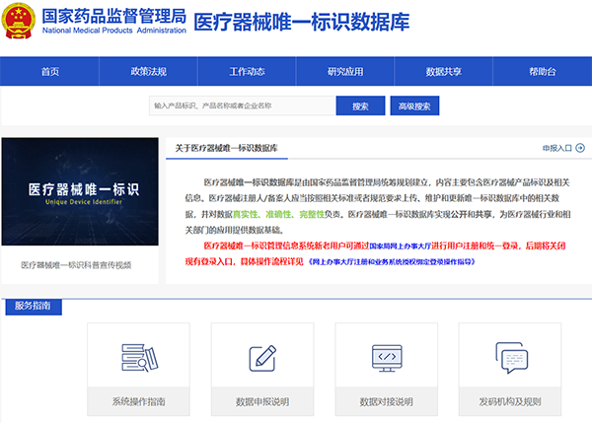This screenshot has width=592, height=423.
Task: Open the 系统操作指南 books icon
Action: 140,357
